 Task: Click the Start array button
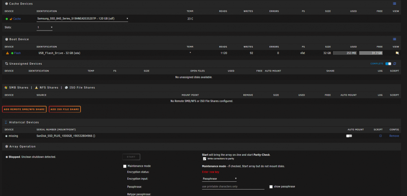pyautogui.click(x=131, y=157)
